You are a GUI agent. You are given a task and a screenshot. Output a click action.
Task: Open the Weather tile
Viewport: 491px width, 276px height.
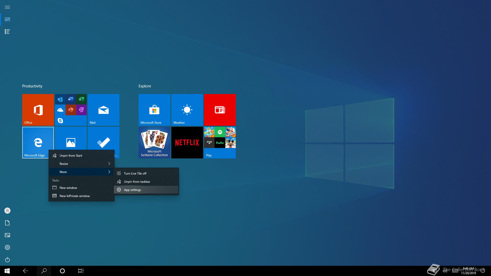pos(187,110)
